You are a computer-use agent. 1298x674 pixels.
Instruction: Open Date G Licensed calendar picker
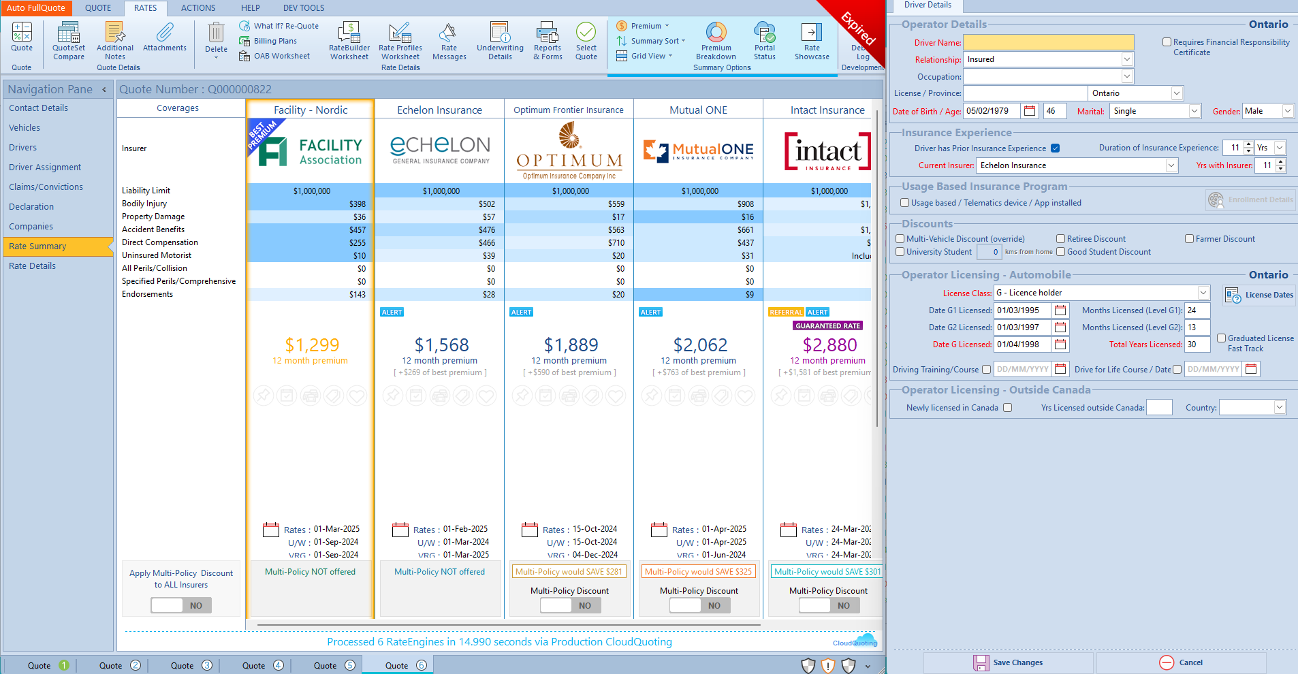[x=1060, y=344]
